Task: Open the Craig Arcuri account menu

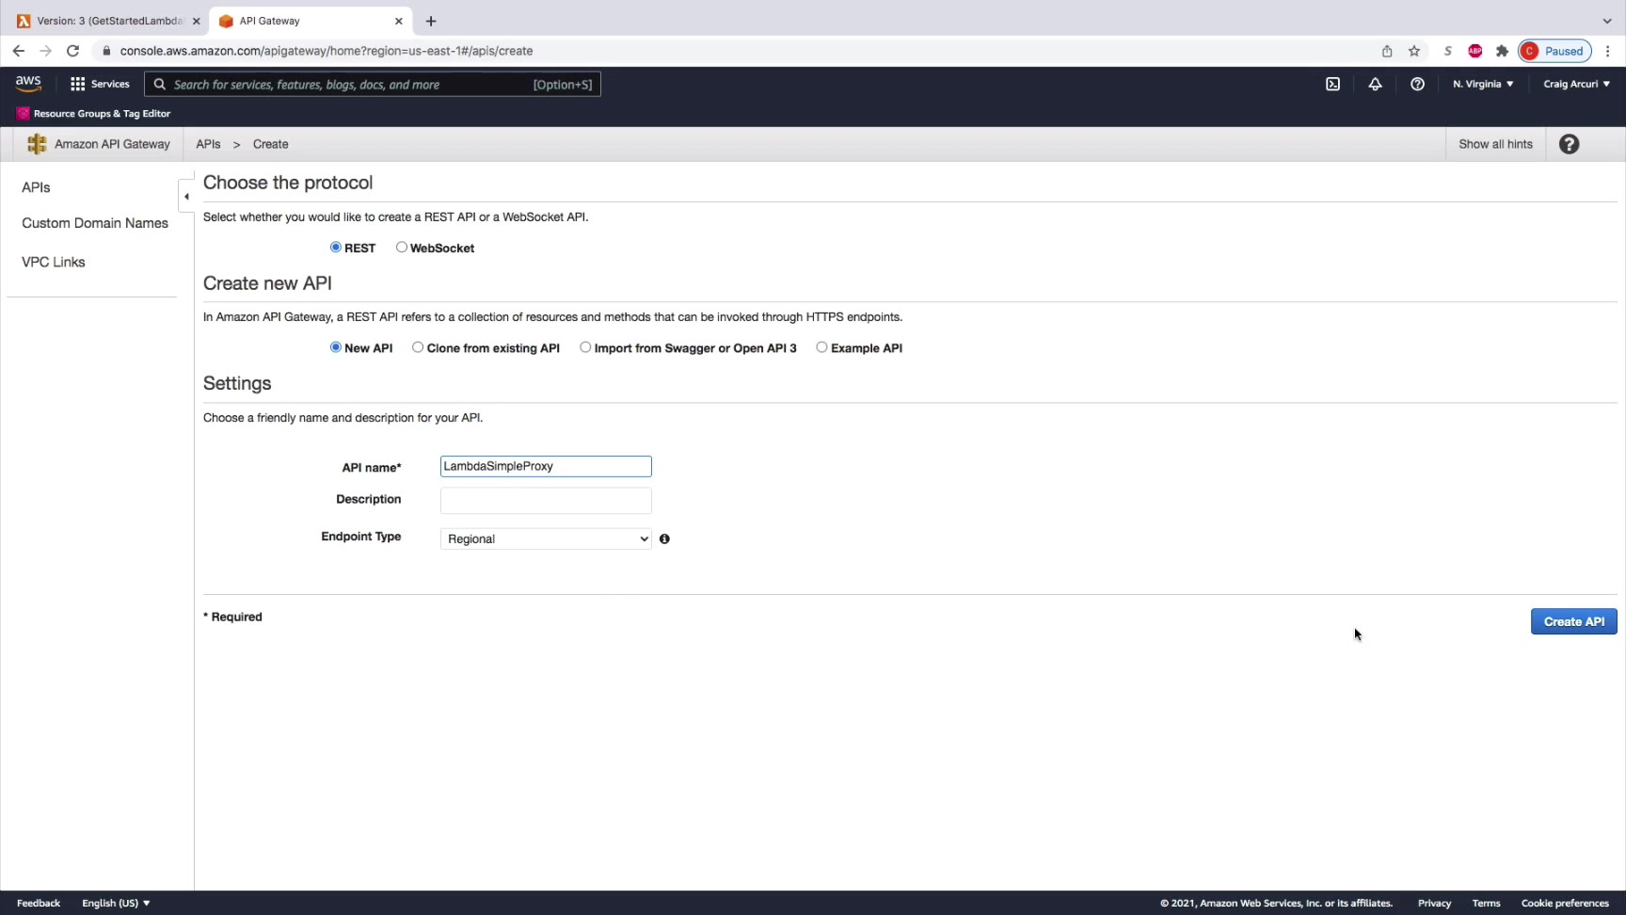Action: (x=1576, y=84)
